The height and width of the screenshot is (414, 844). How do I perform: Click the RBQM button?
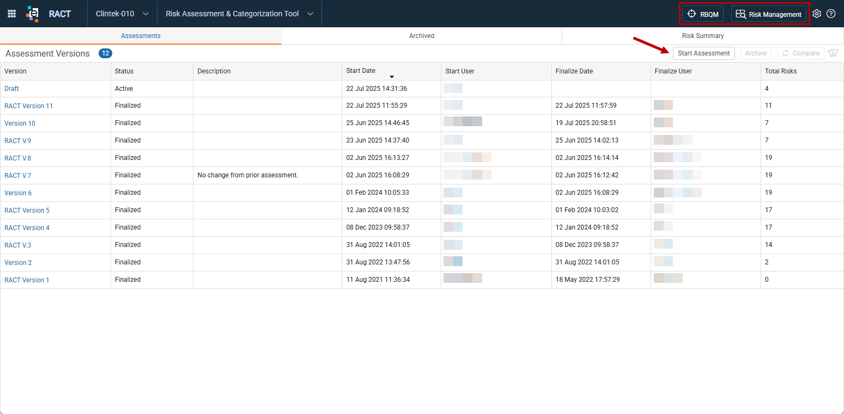pos(703,14)
